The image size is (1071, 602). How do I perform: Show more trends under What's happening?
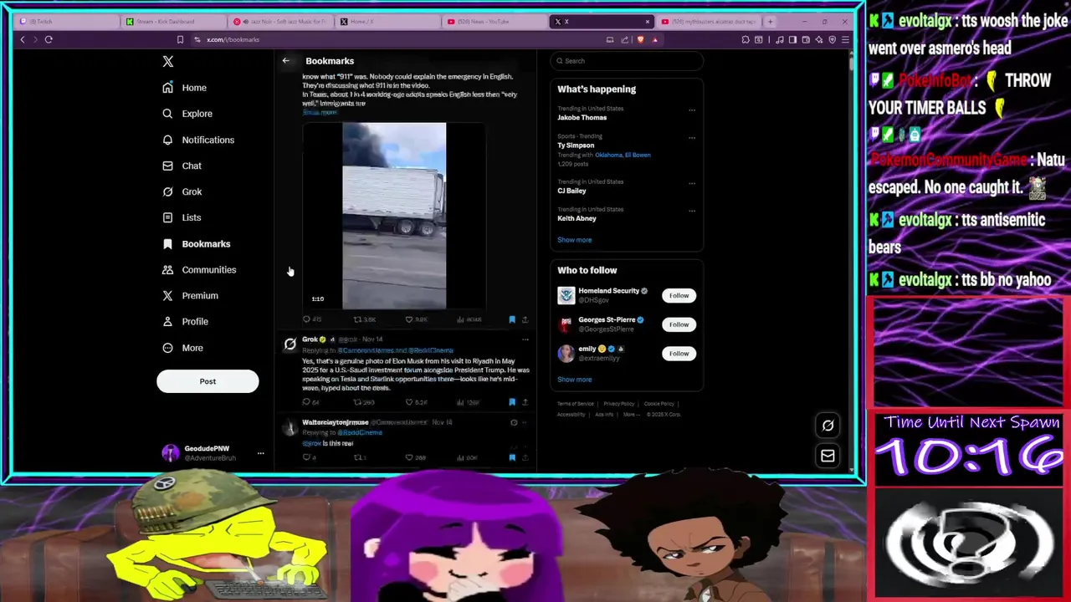(574, 240)
